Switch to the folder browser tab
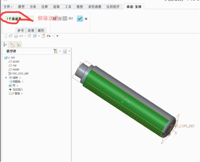 point(12,45)
